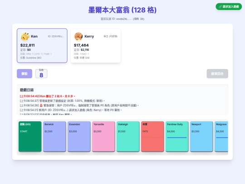The image size is (245, 184).
Task: Click the current player ID line
Action: tap(122, 19)
